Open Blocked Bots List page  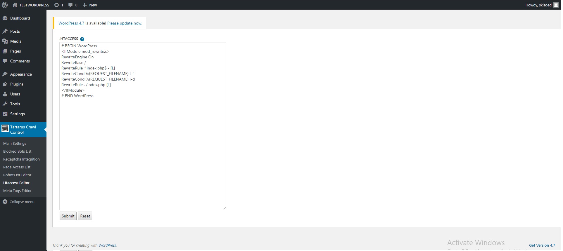(x=17, y=151)
